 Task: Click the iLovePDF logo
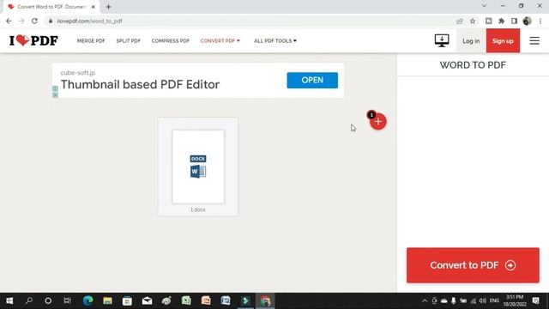[33, 40]
